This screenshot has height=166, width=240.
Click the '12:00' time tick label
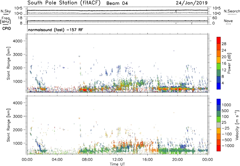tap(117, 160)
